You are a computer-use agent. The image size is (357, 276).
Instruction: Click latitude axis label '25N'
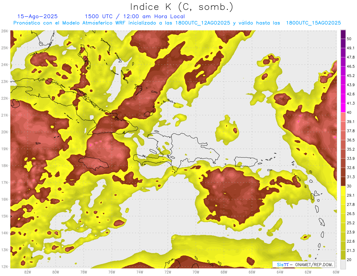tap(4, 48)
